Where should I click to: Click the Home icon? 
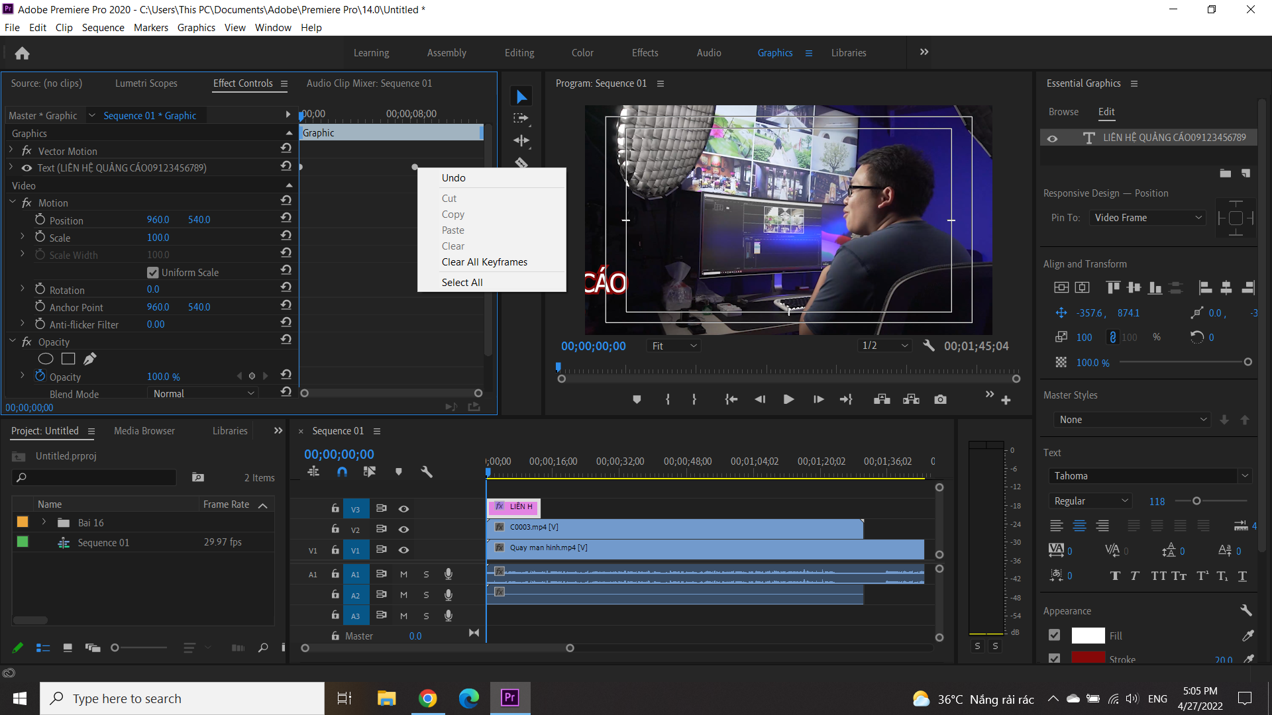coord(22,53)
